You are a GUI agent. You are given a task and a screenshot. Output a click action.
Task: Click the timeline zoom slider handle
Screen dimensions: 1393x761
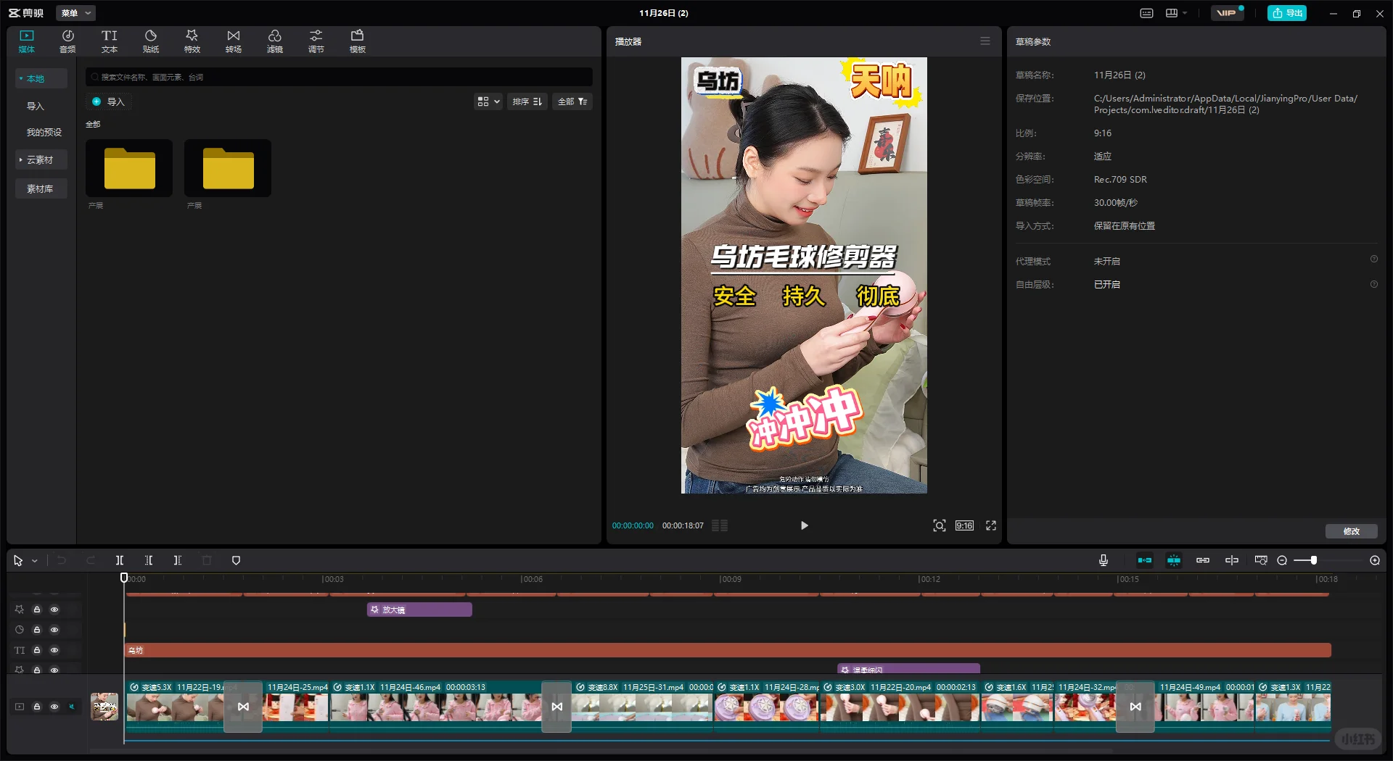coord(1314,560)
